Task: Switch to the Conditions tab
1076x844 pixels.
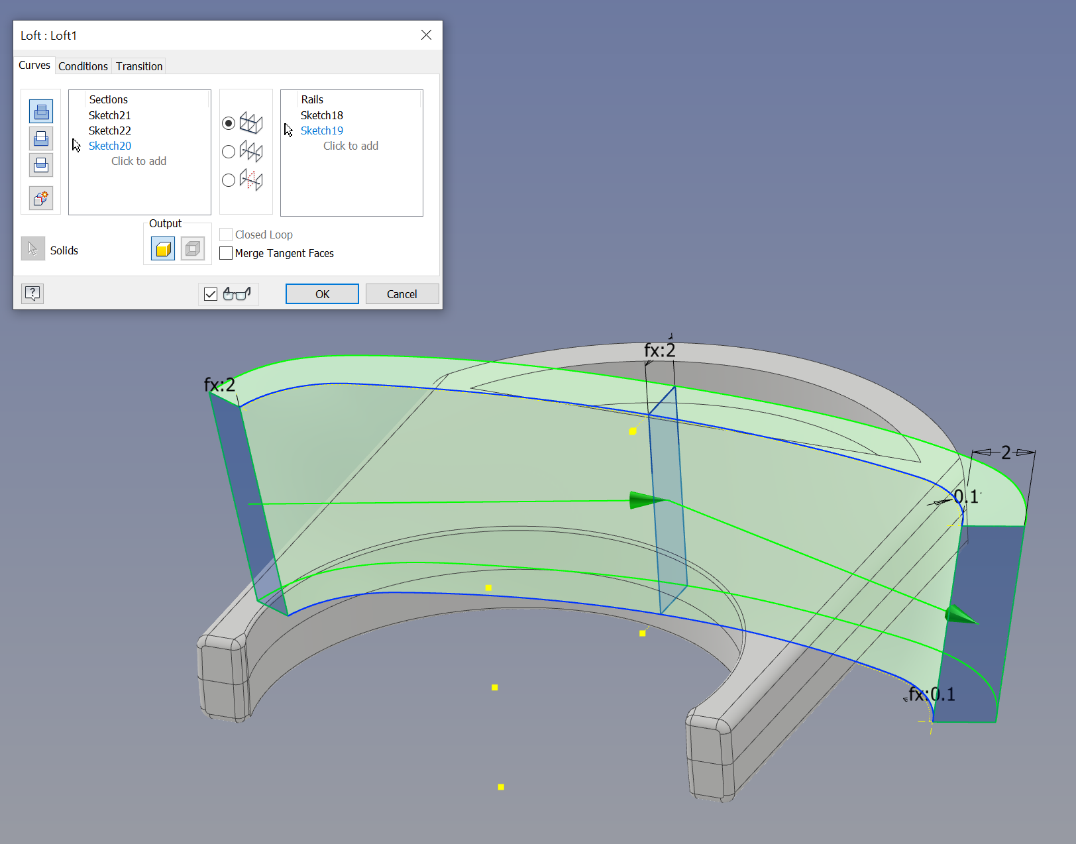Action: (83, 66)
